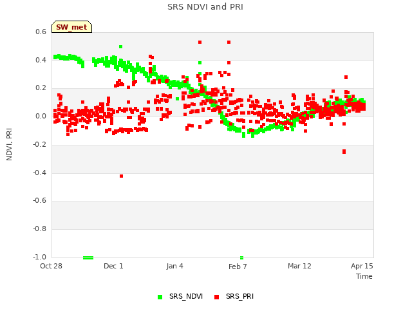Click the NDVI, PRI y-axis title
This screenshot has width=412, height=309.
pyautogui.click(x=9, y=144)
